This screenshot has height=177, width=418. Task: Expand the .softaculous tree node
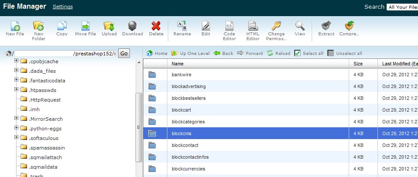coord(17,137)
